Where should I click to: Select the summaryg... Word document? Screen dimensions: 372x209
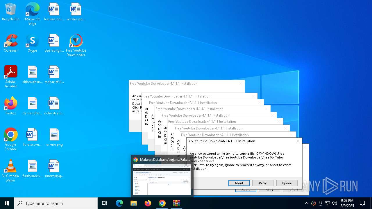tap(54, 169)
